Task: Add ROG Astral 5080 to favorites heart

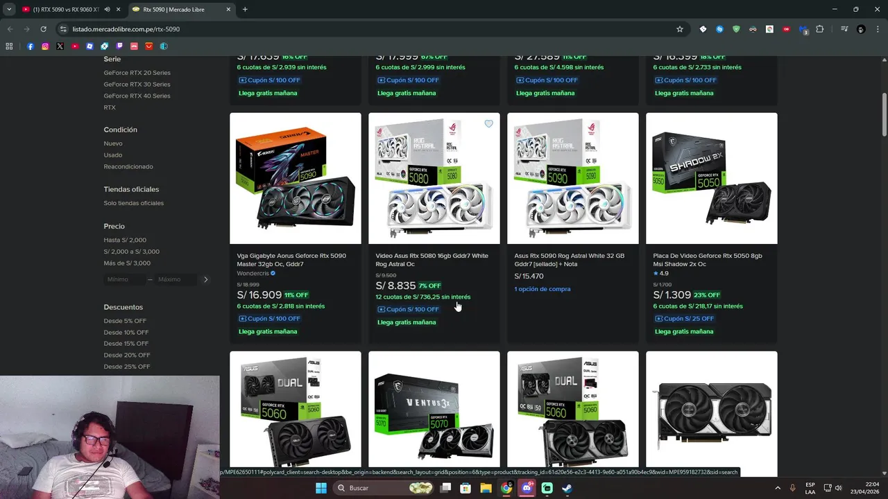Action: [488, 124]
